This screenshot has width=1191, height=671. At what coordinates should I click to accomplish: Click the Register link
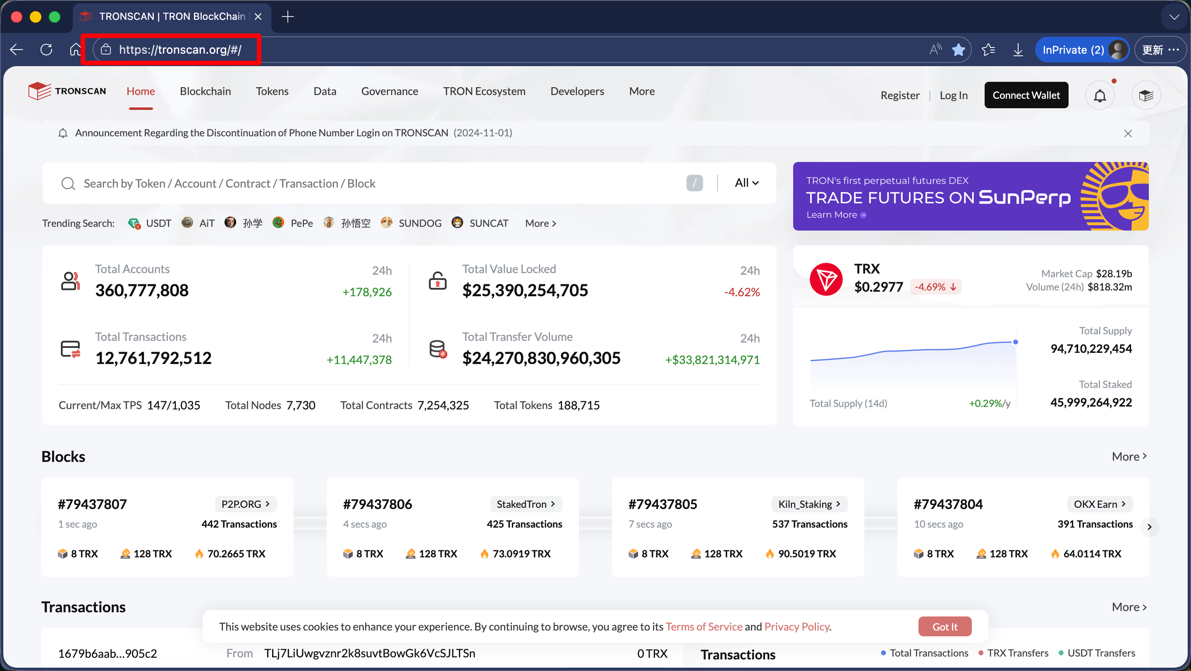(x=900, y=95)
